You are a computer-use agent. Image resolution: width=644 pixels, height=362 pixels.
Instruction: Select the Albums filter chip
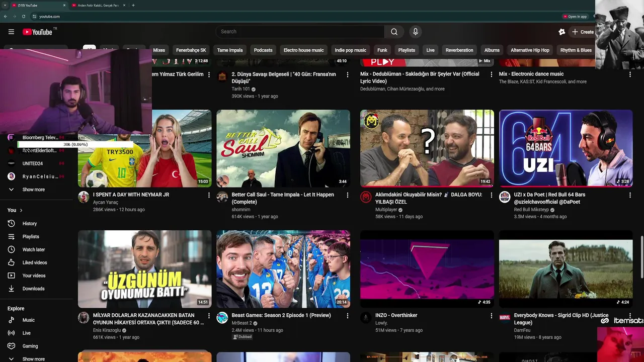492,50
